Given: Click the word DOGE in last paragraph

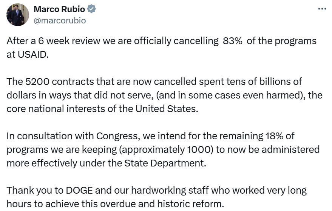Looking at the screenshot, I should [79, 190].
